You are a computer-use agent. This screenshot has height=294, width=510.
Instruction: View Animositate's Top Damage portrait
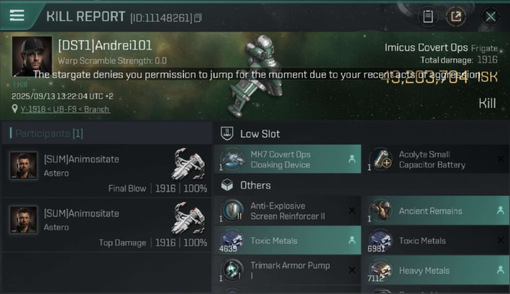click(x=24, y=220)
